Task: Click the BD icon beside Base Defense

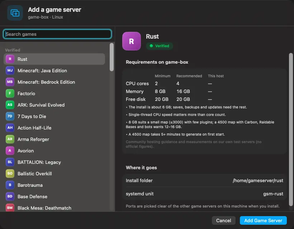Action: [10, 196]
